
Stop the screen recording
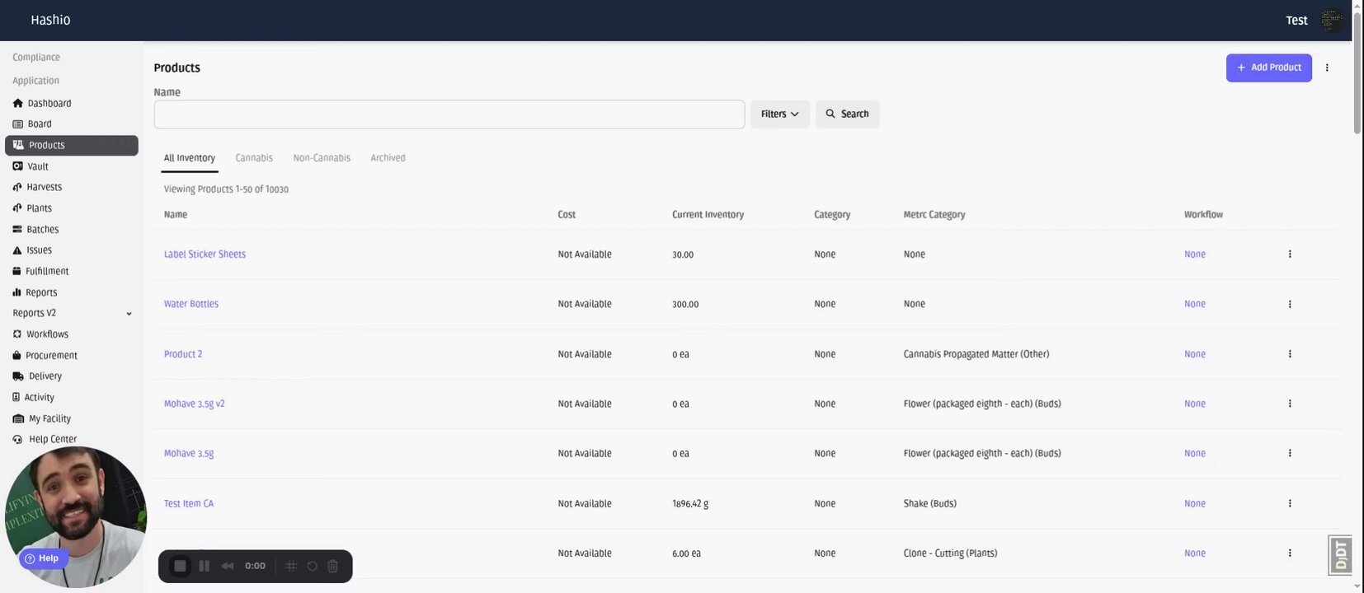tap(180, 566)
